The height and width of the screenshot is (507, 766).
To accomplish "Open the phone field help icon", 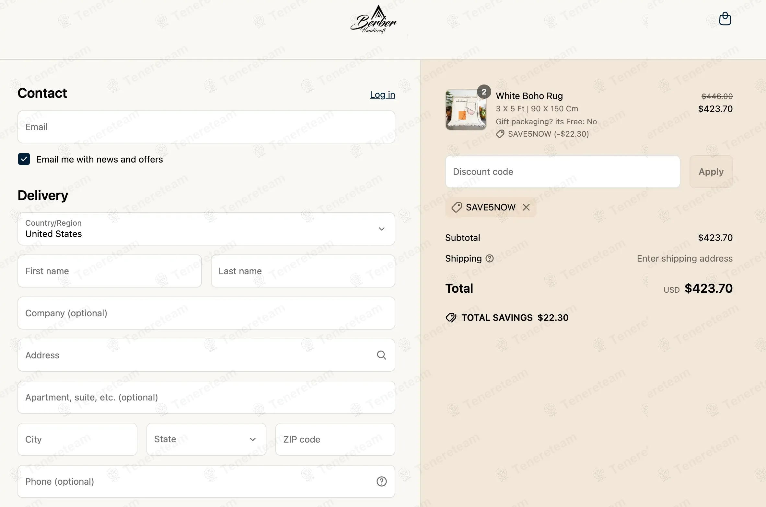I will pyautogui.click(x=381, y=481).
